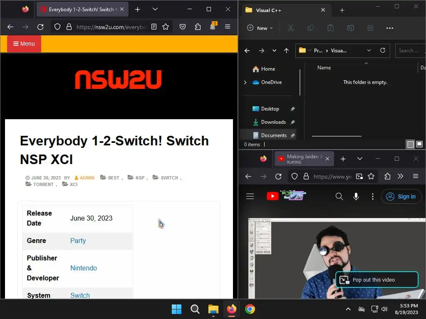Click the June 30, 2023 release date value
Screen dimensions: 426x319
[91, 218]
